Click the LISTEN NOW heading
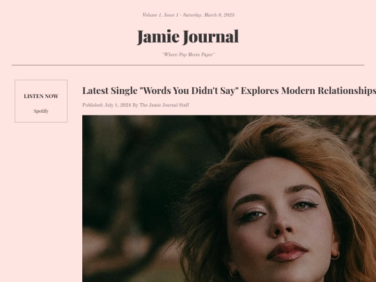This screenshot has height=282, width=376. (41, 96)
